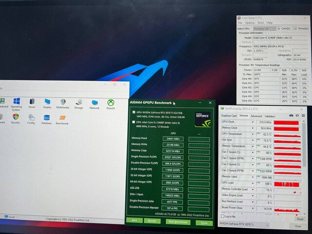Enable the Intel Core i5-12400F CPU checkbox
The image size is (312, 234).
pyautogui.click(x=134, y=122)
